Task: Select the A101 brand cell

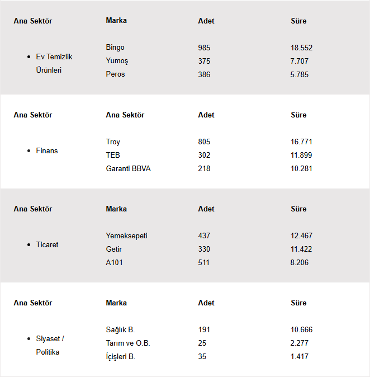Action: point(114,262)
